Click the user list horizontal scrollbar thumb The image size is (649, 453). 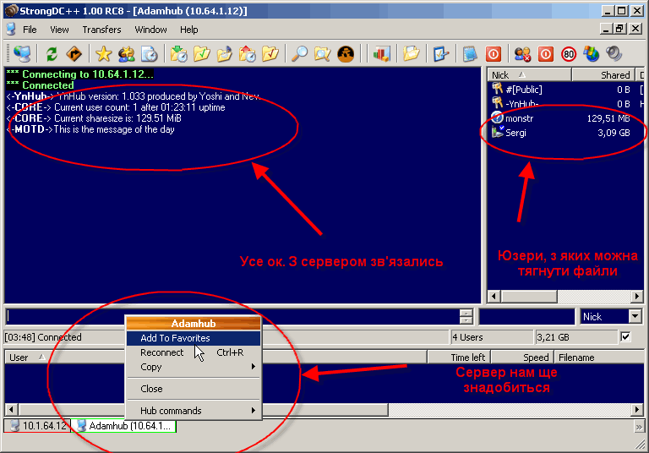pos(528,297)
